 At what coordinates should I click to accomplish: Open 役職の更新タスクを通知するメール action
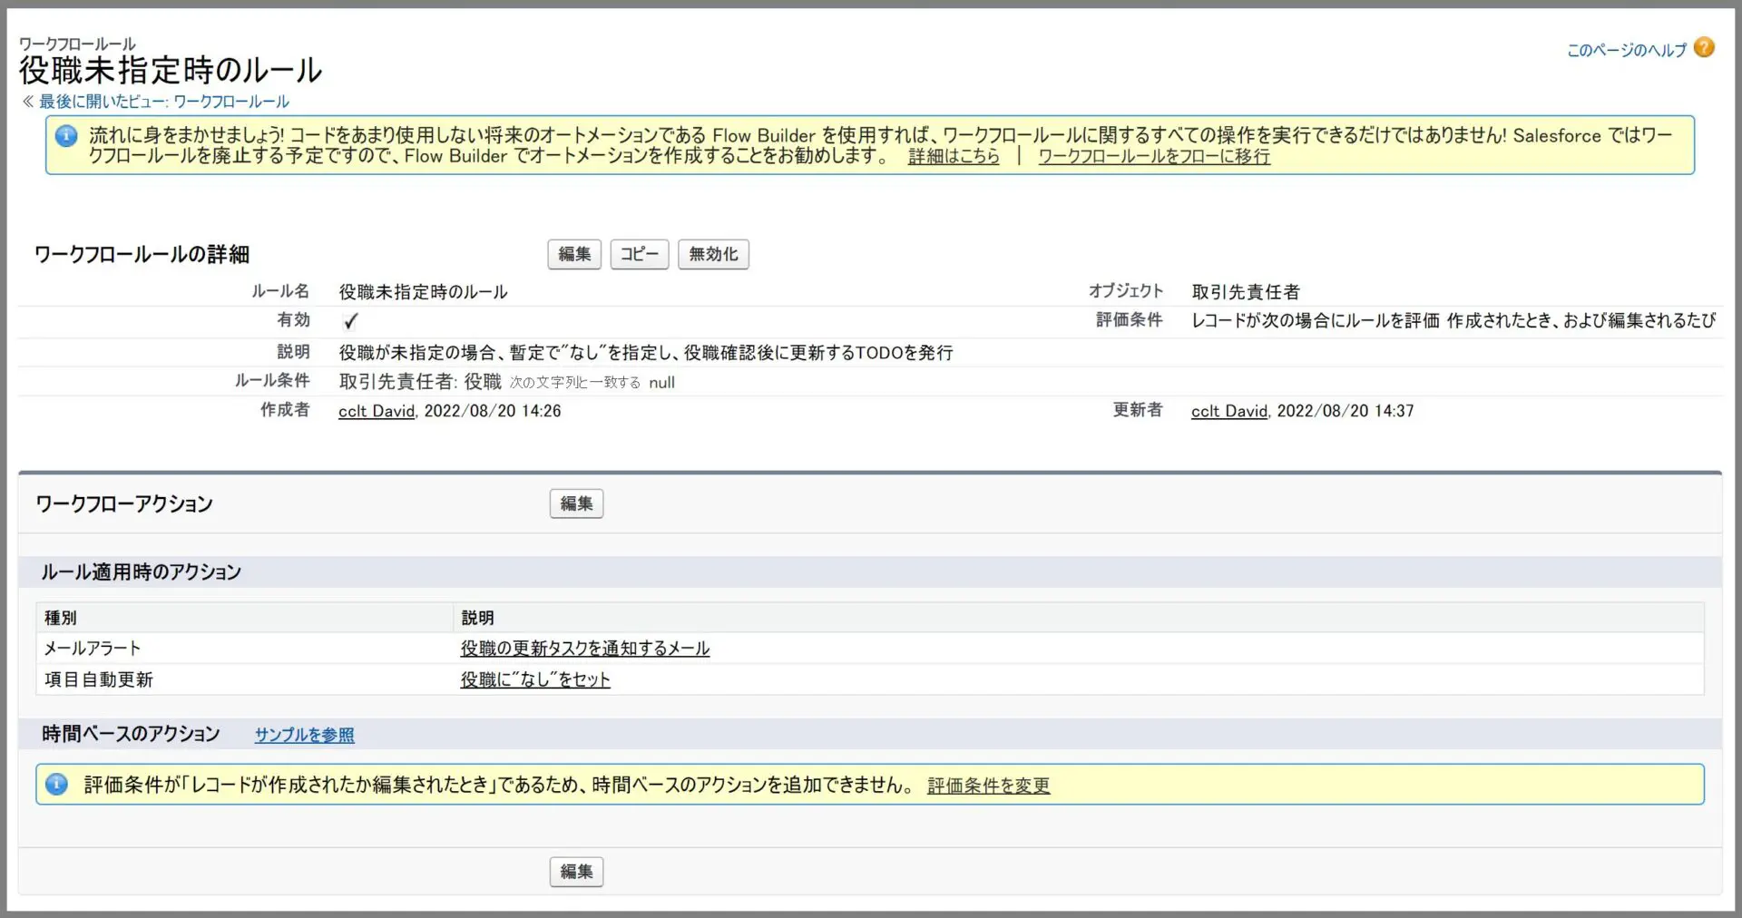coord(584,649)
